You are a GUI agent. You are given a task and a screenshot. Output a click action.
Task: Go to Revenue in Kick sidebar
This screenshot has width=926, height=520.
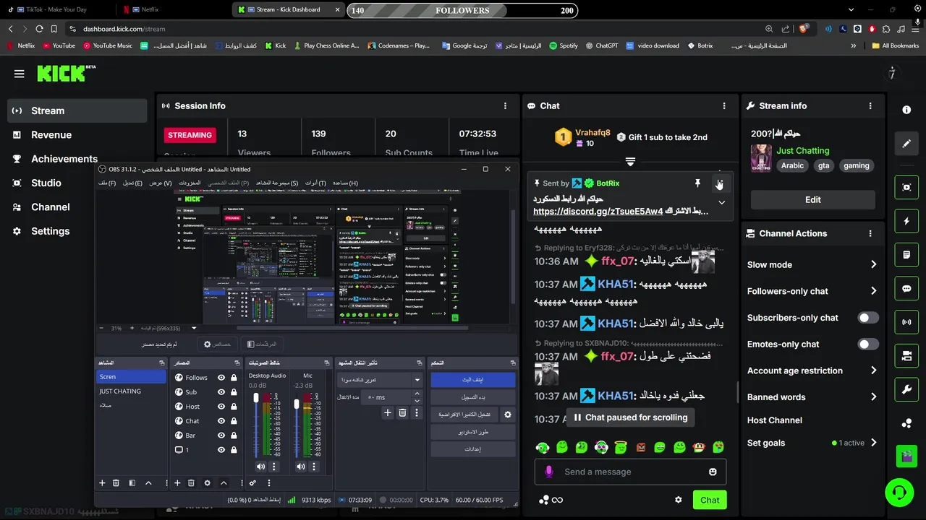tap(51, 134)
